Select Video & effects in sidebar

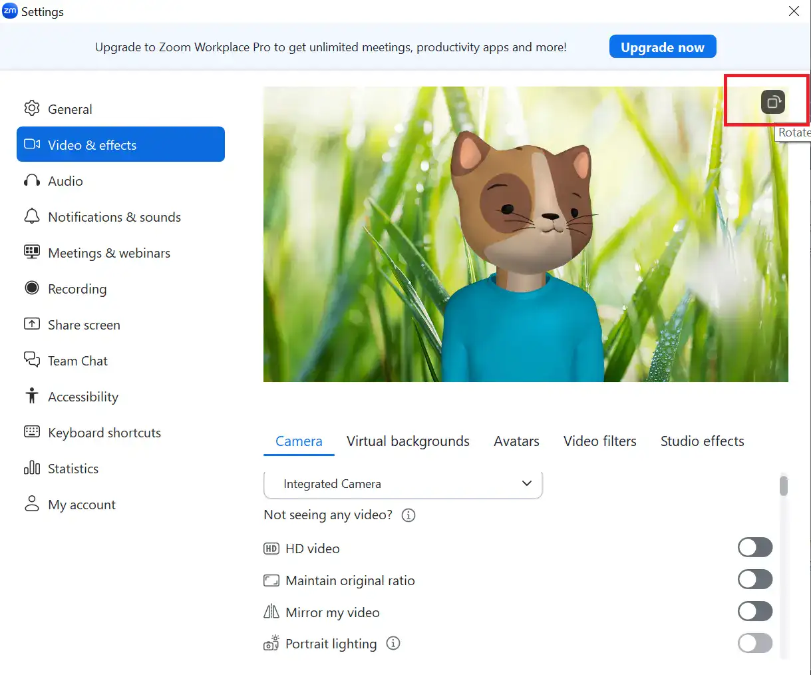(x=120, y=144)
